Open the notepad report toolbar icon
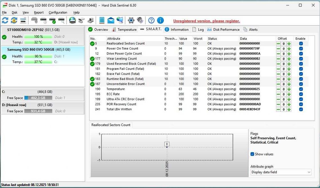Viewport: 320px width, 188px height. coord(102,20)
